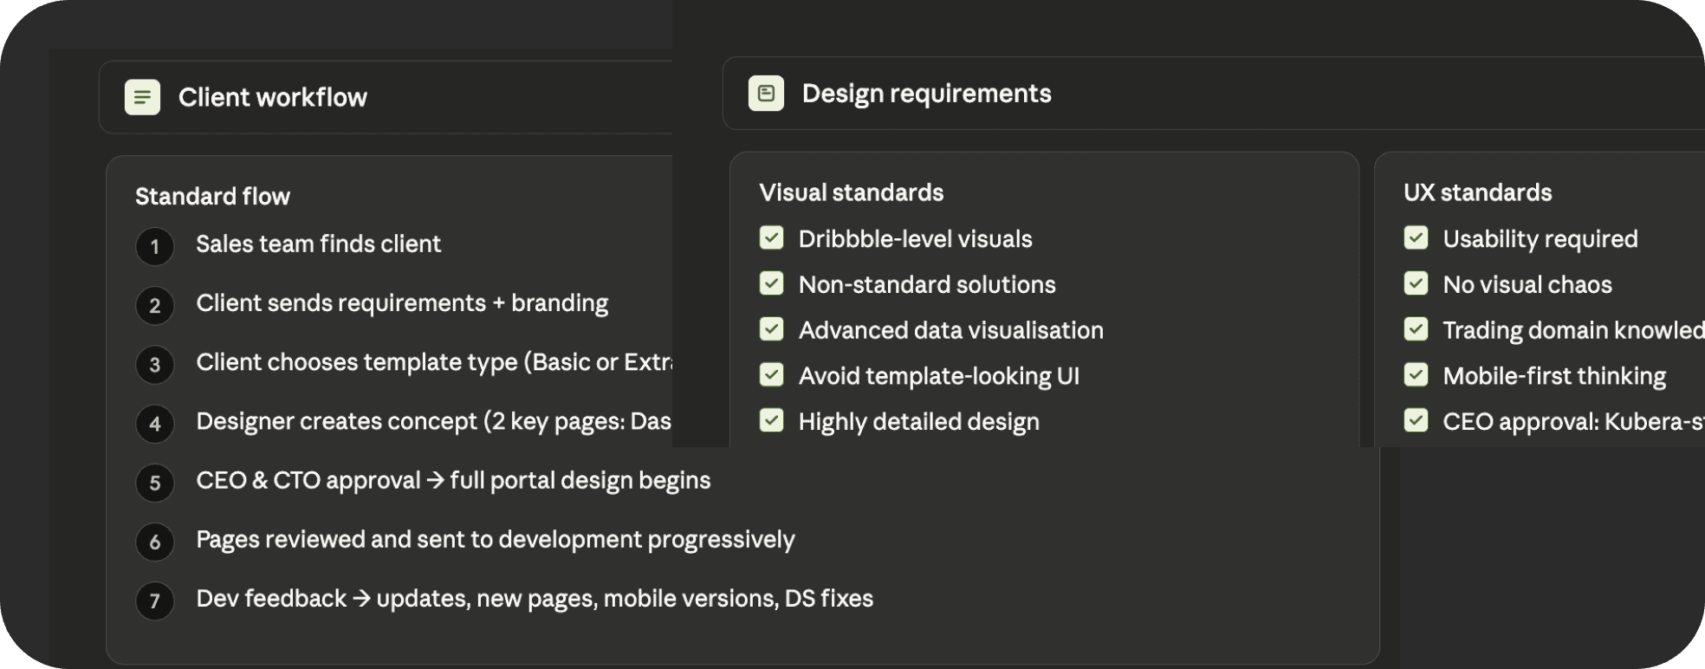Click 'No visual chaos' label

(1527, 284)
